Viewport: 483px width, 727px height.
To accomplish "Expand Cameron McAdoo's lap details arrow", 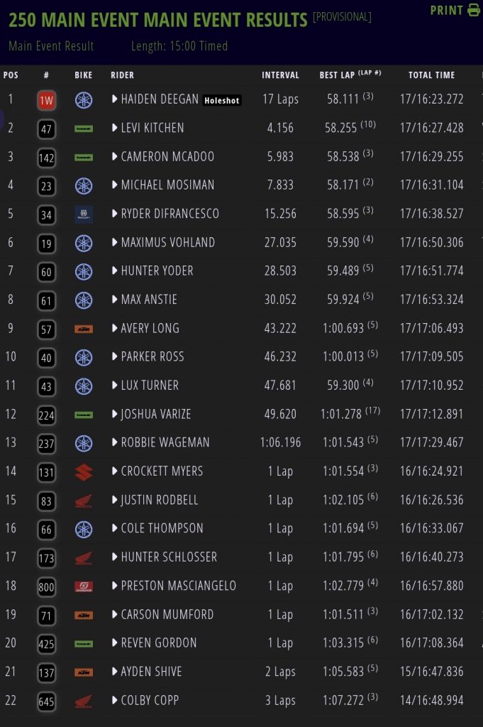I will [114, 157].
